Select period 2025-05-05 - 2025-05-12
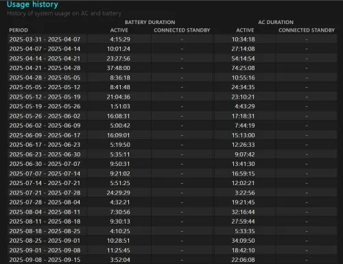Screen dimensions: 343x264 pos(45,87)
